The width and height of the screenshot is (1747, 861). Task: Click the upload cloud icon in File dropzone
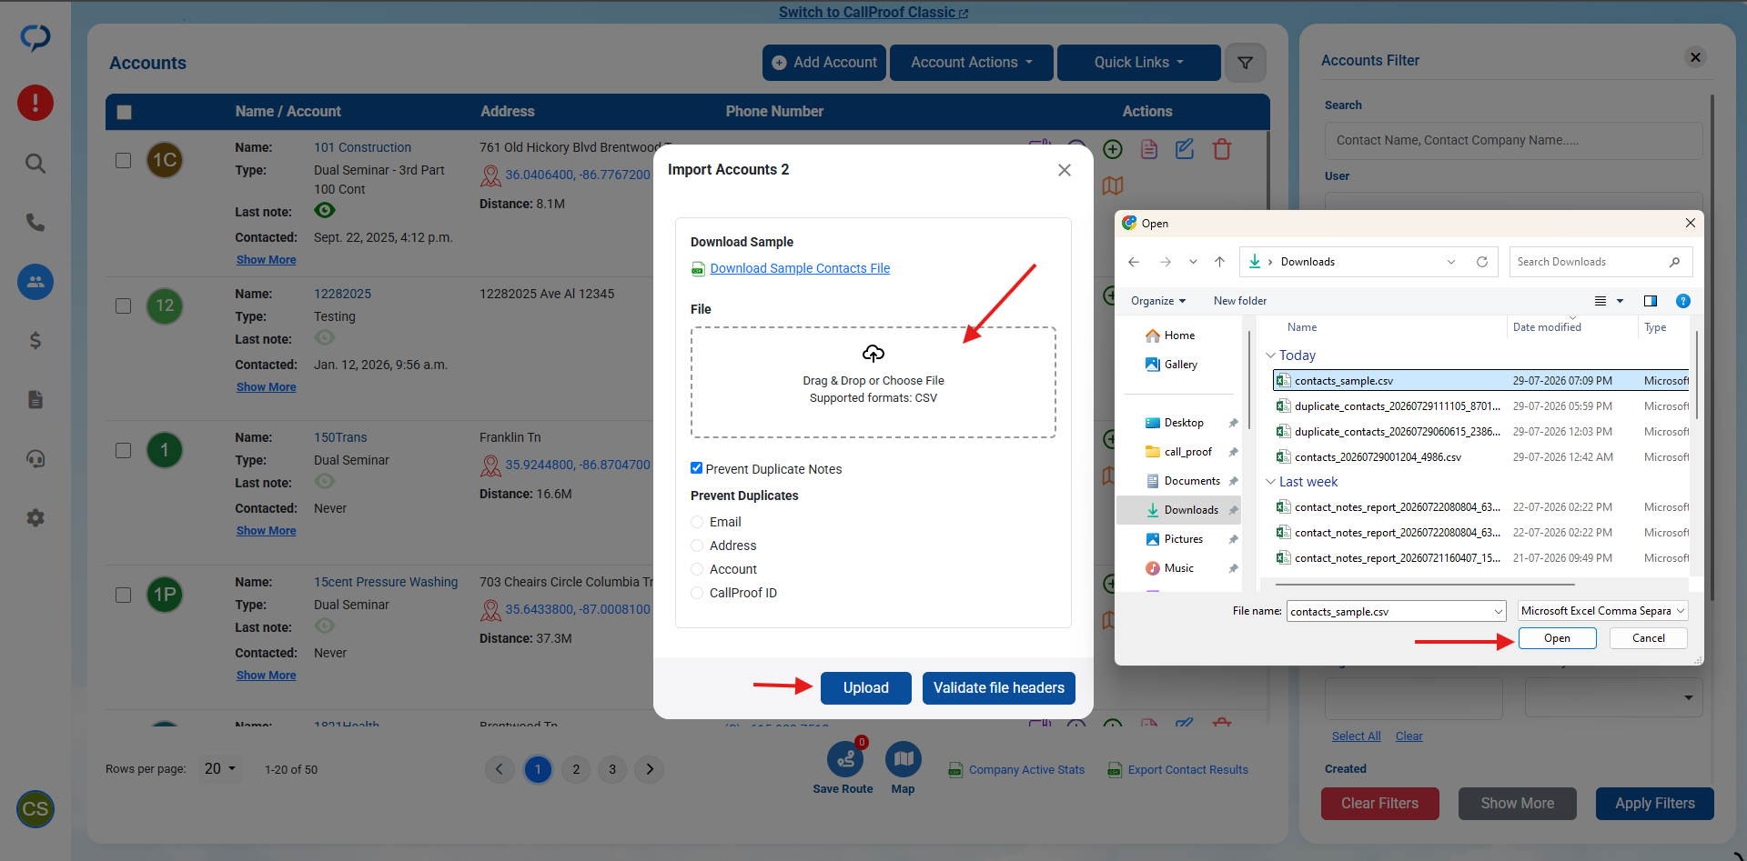pyautogui.click(x=873, y=354)
